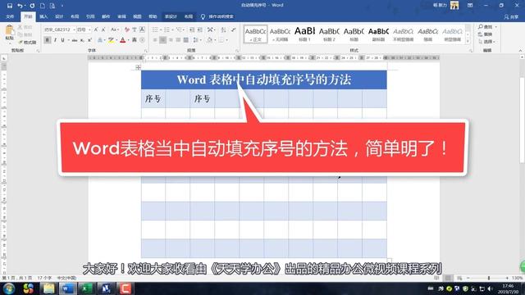The height and width of the screenshot is (295, 525).
Task: Switch to the 设计 (Design) tab
Action: tap(59, 16)
